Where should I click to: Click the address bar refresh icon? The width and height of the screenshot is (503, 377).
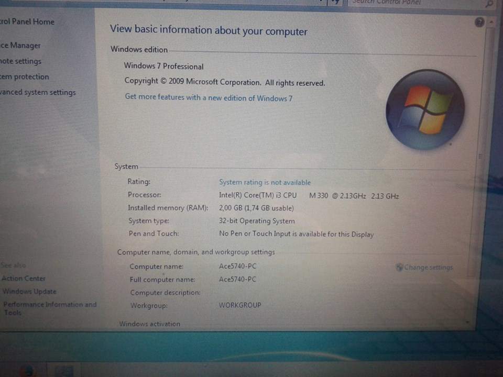pyautogui.click(x=335, y=3)
